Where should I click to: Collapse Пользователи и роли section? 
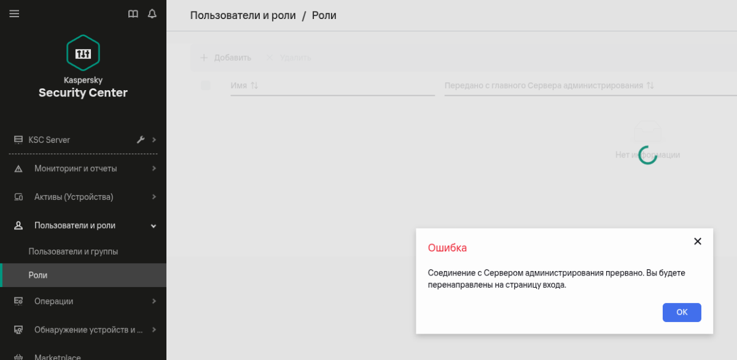(154, 226)
